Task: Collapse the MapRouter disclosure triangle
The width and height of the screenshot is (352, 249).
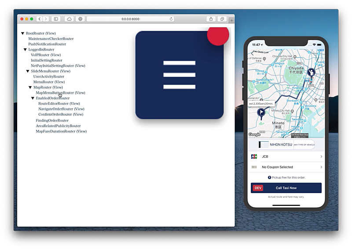Action: point(30,87)
